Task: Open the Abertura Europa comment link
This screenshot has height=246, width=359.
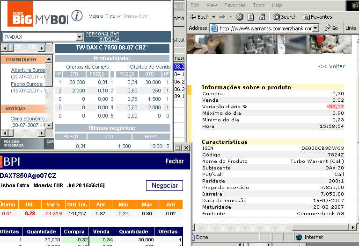Action: [x=28, y=70]
